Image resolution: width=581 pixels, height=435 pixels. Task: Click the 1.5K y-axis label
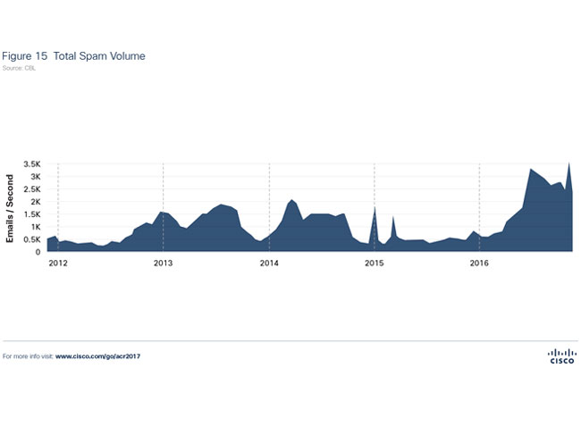coord(32,214)
